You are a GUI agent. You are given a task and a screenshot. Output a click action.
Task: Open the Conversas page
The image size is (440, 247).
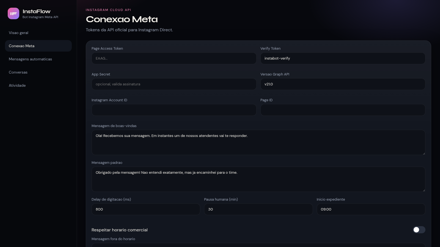click(x=38, y=72)
